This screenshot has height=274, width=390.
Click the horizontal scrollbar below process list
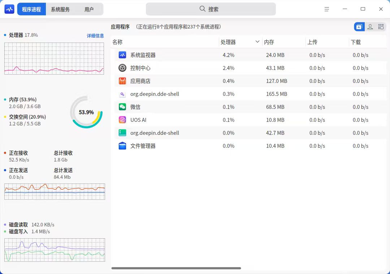176,268
